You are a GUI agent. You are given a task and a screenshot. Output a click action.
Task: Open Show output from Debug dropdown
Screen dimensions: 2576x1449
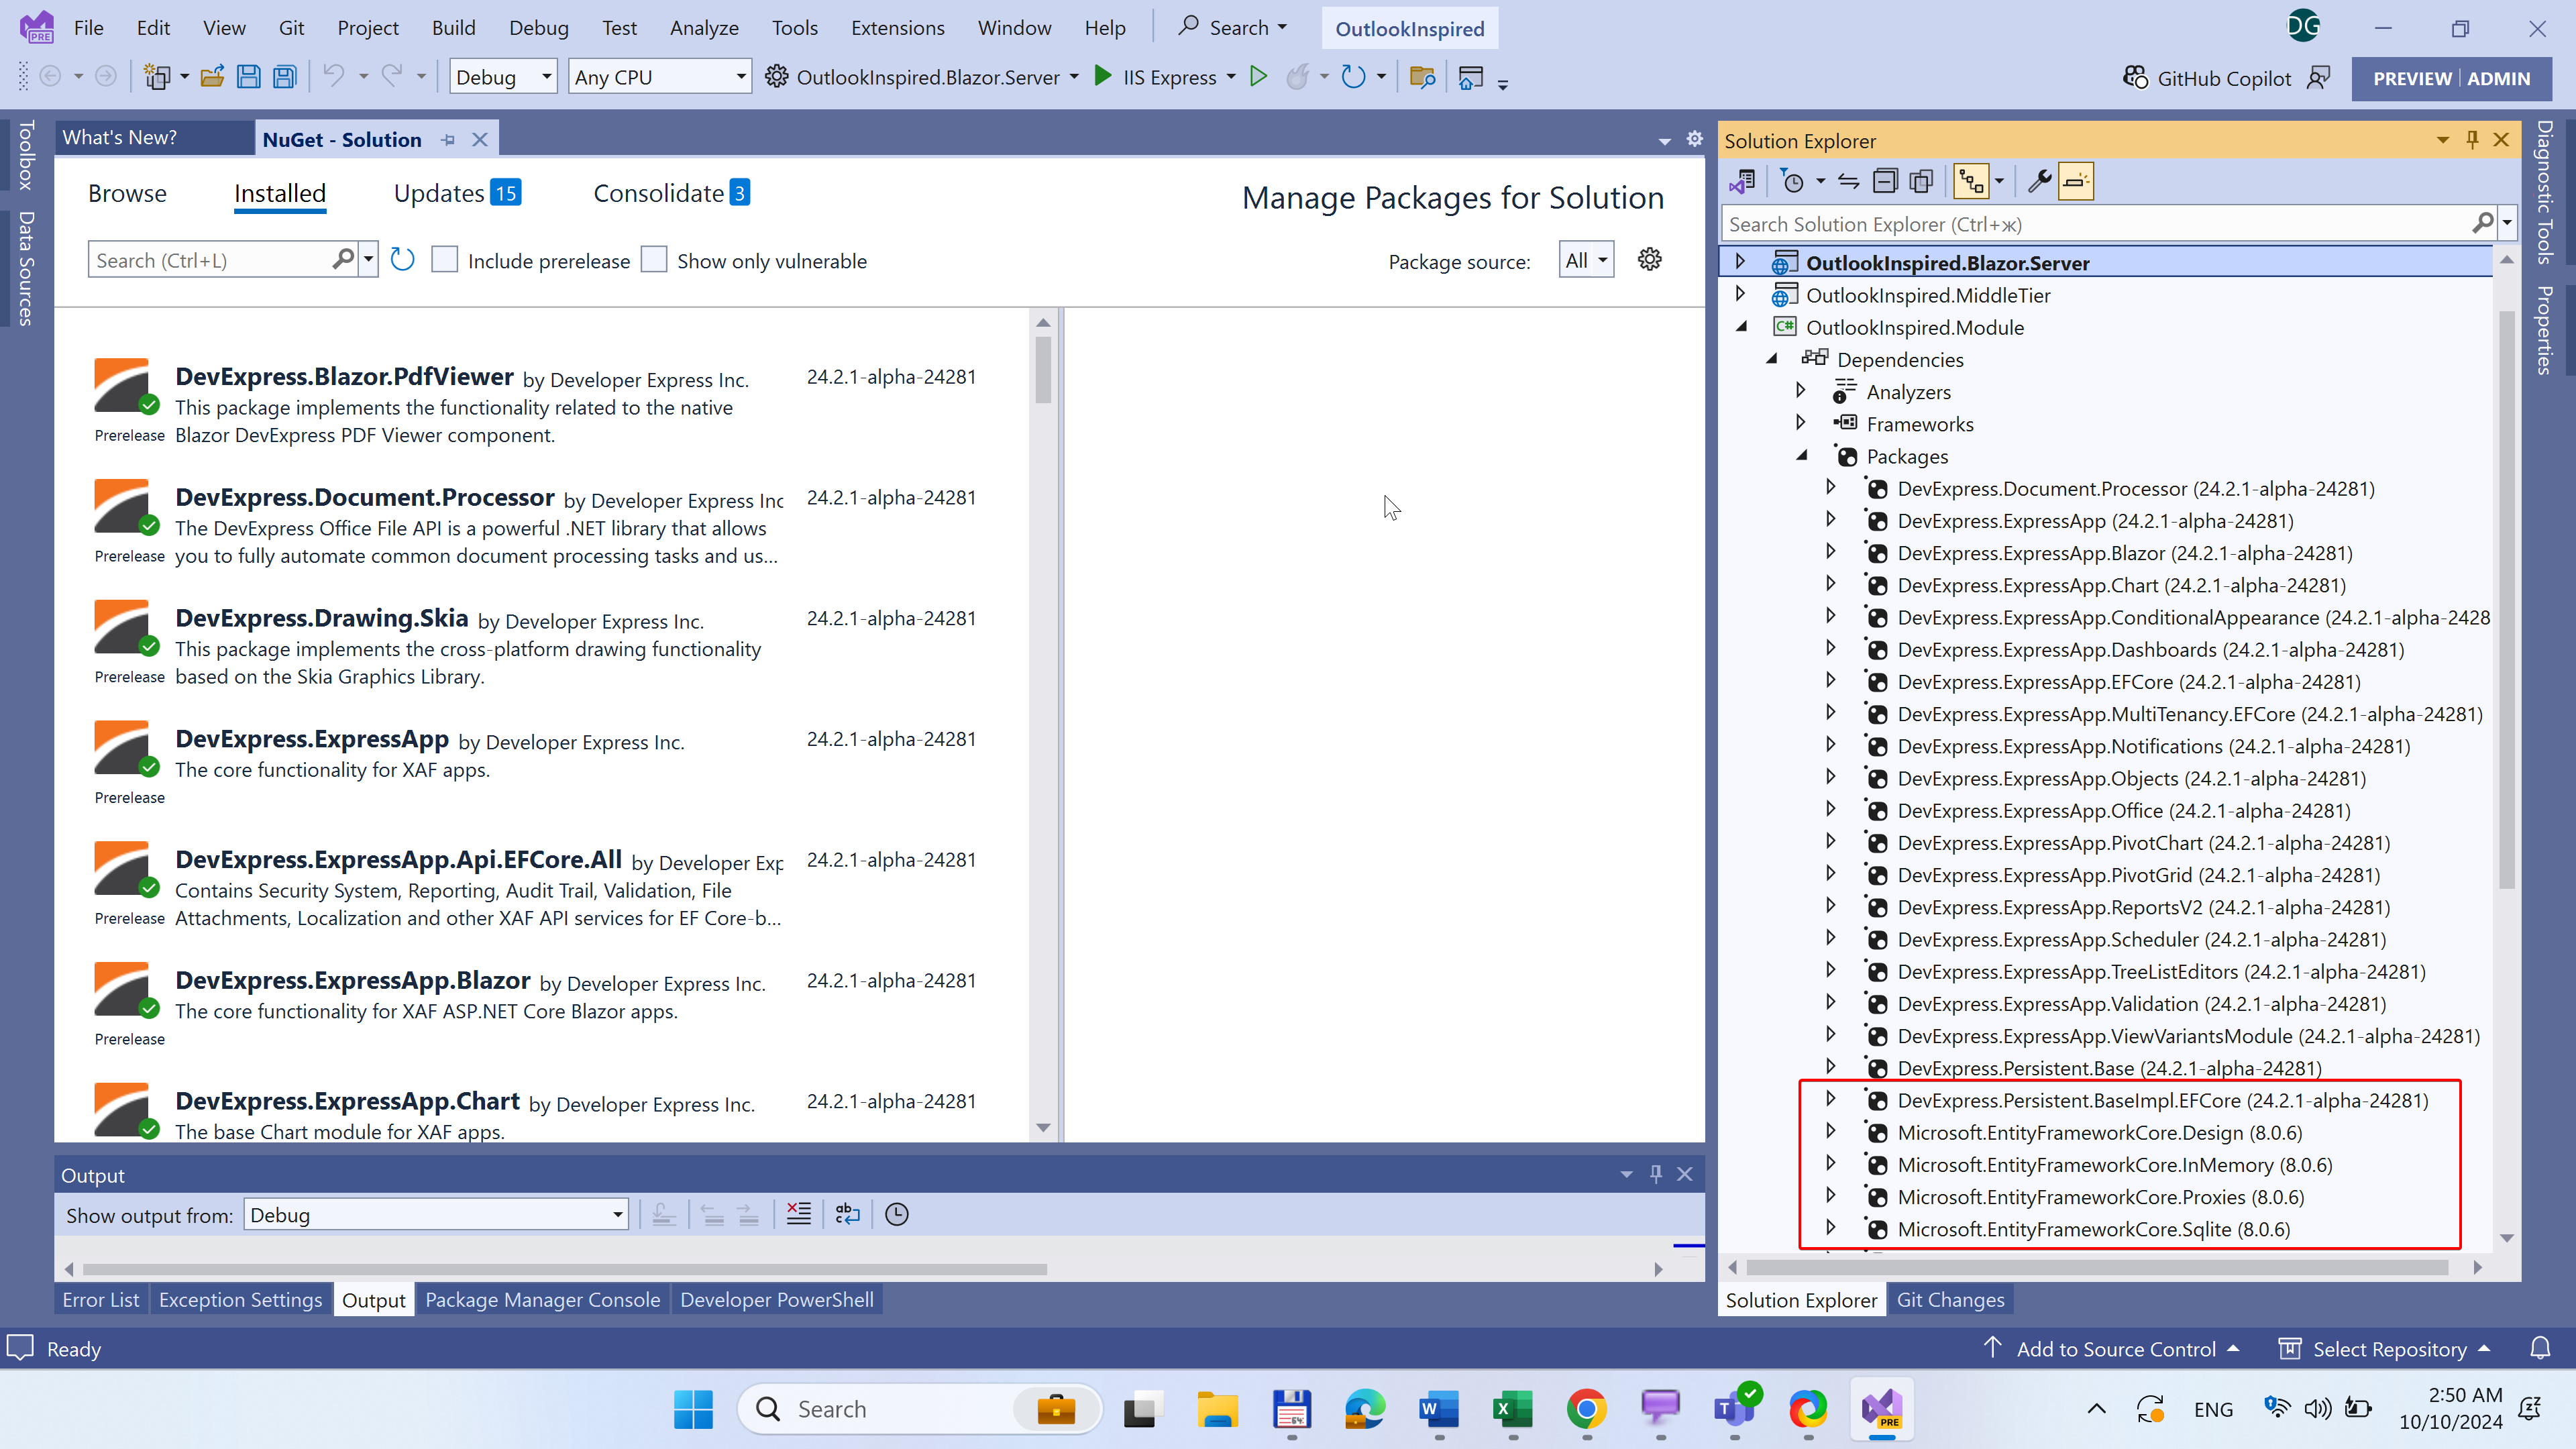[436, 1214]
